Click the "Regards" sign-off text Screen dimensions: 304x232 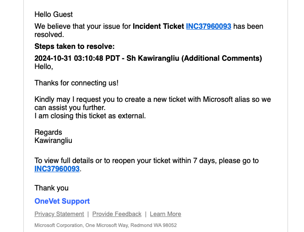coord(48,132)
